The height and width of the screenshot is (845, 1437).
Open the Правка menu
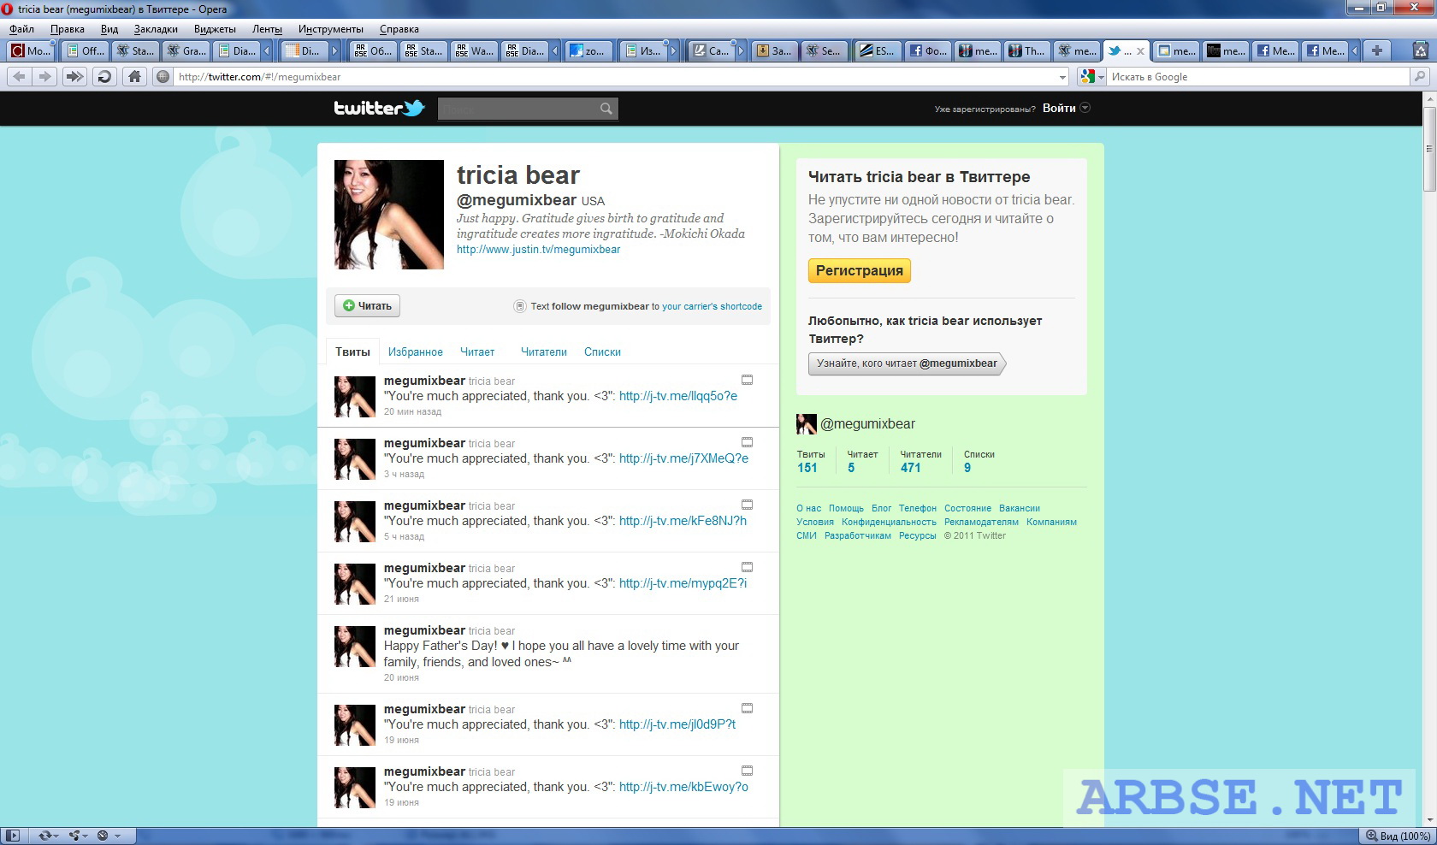[x=68, y=29]
